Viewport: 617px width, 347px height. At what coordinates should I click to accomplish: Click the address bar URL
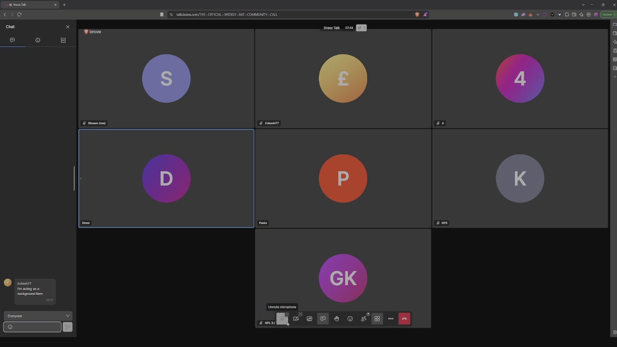point(227,14)
